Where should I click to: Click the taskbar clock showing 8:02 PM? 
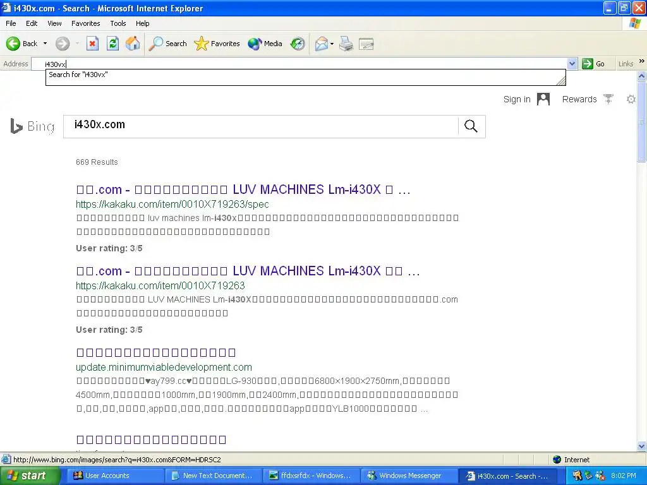[624, 476]
